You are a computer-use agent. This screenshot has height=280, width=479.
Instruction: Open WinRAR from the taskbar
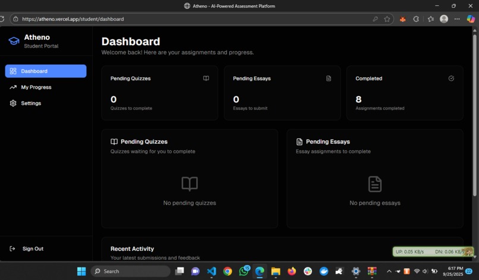(x=372, y=271)
